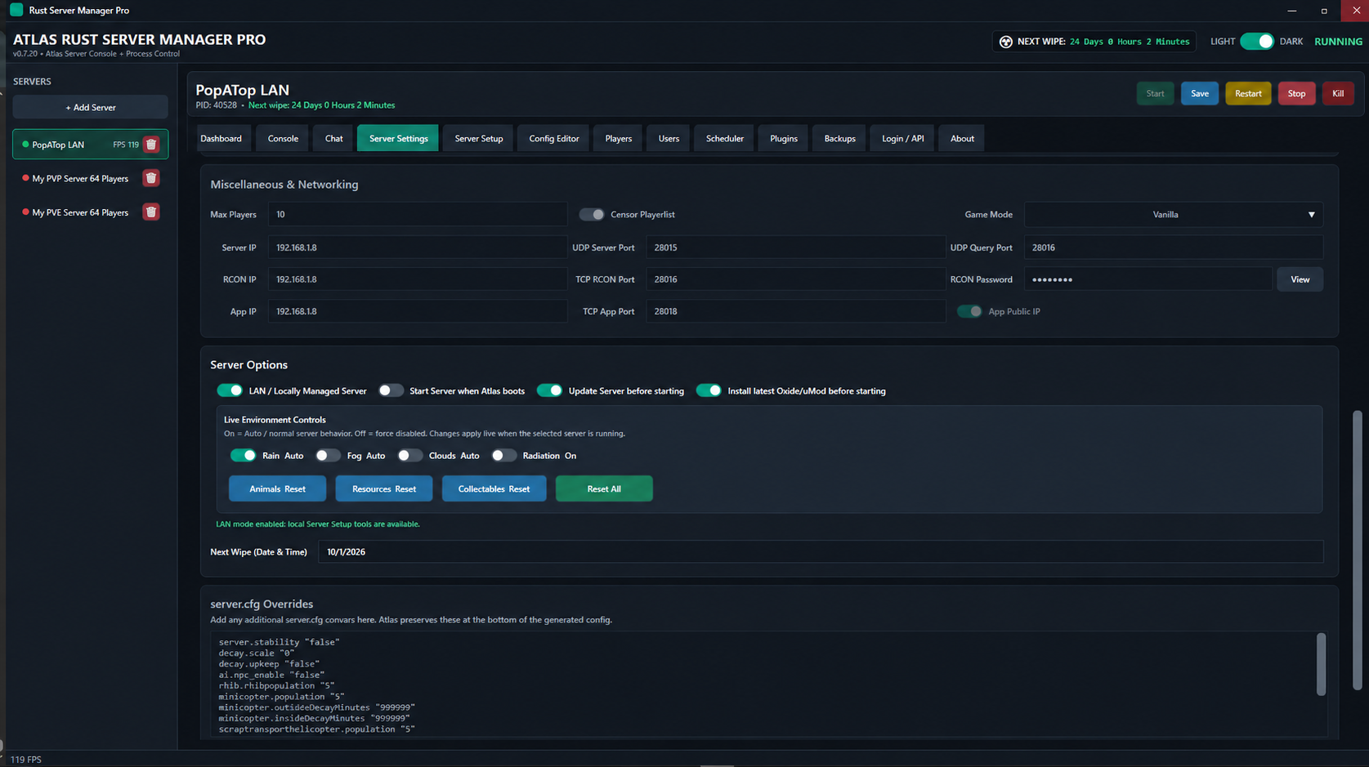Click the app logo icon in title bar

(16, 10)
